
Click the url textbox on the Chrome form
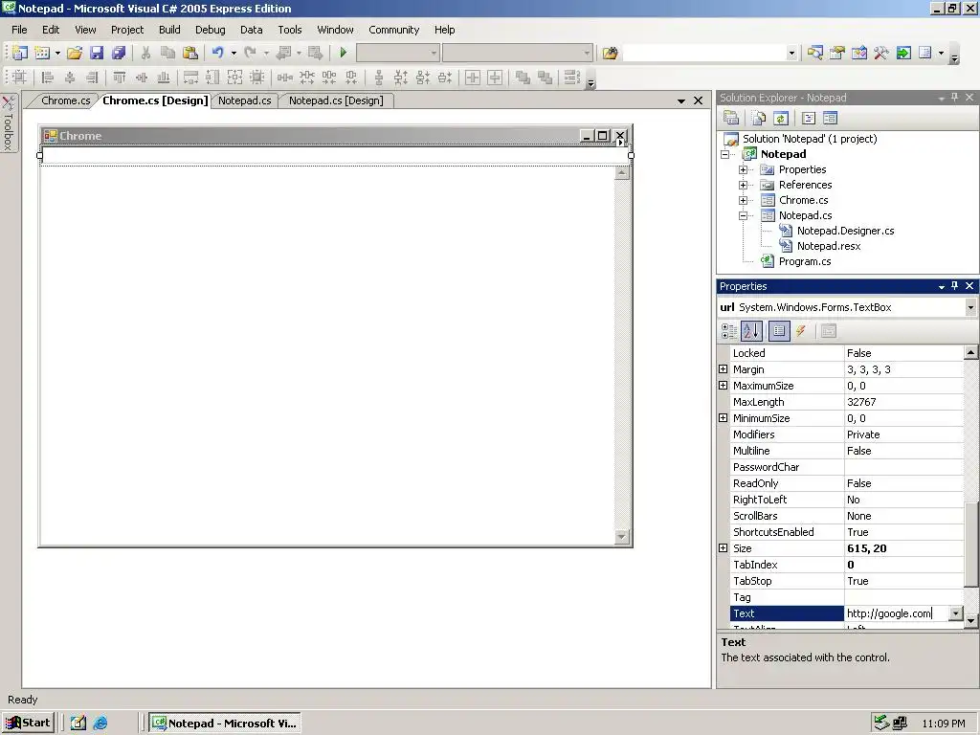[x=335, y=156]
